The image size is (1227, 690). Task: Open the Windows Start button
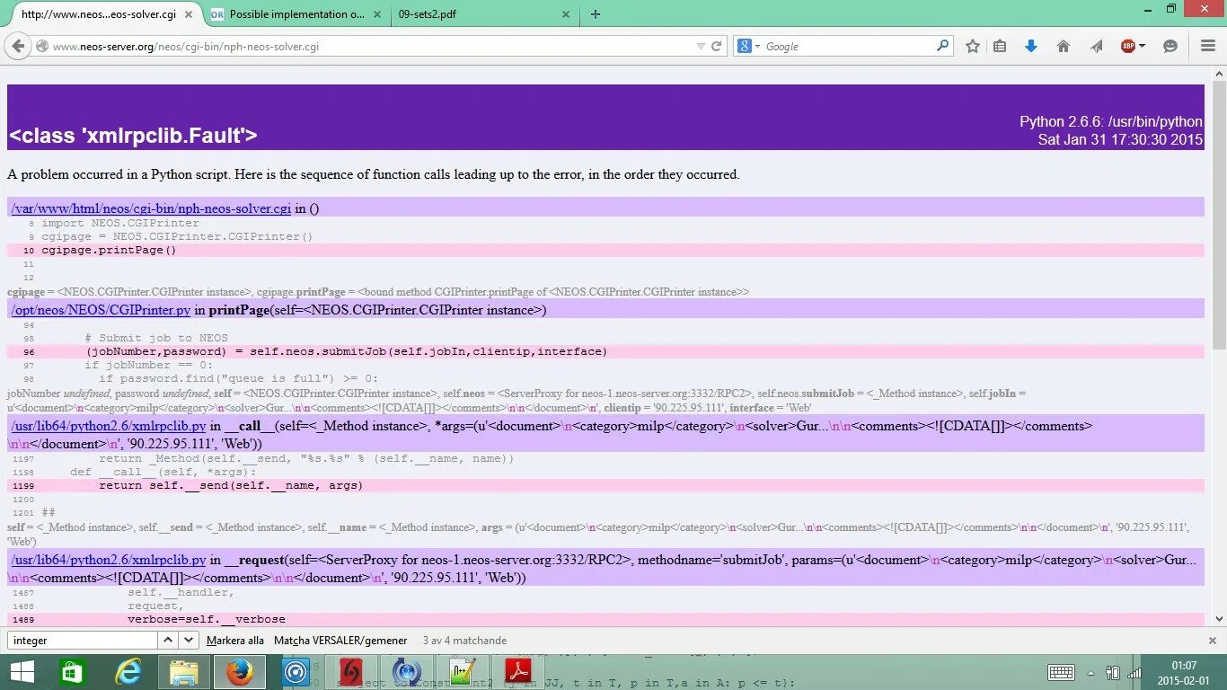22,672
